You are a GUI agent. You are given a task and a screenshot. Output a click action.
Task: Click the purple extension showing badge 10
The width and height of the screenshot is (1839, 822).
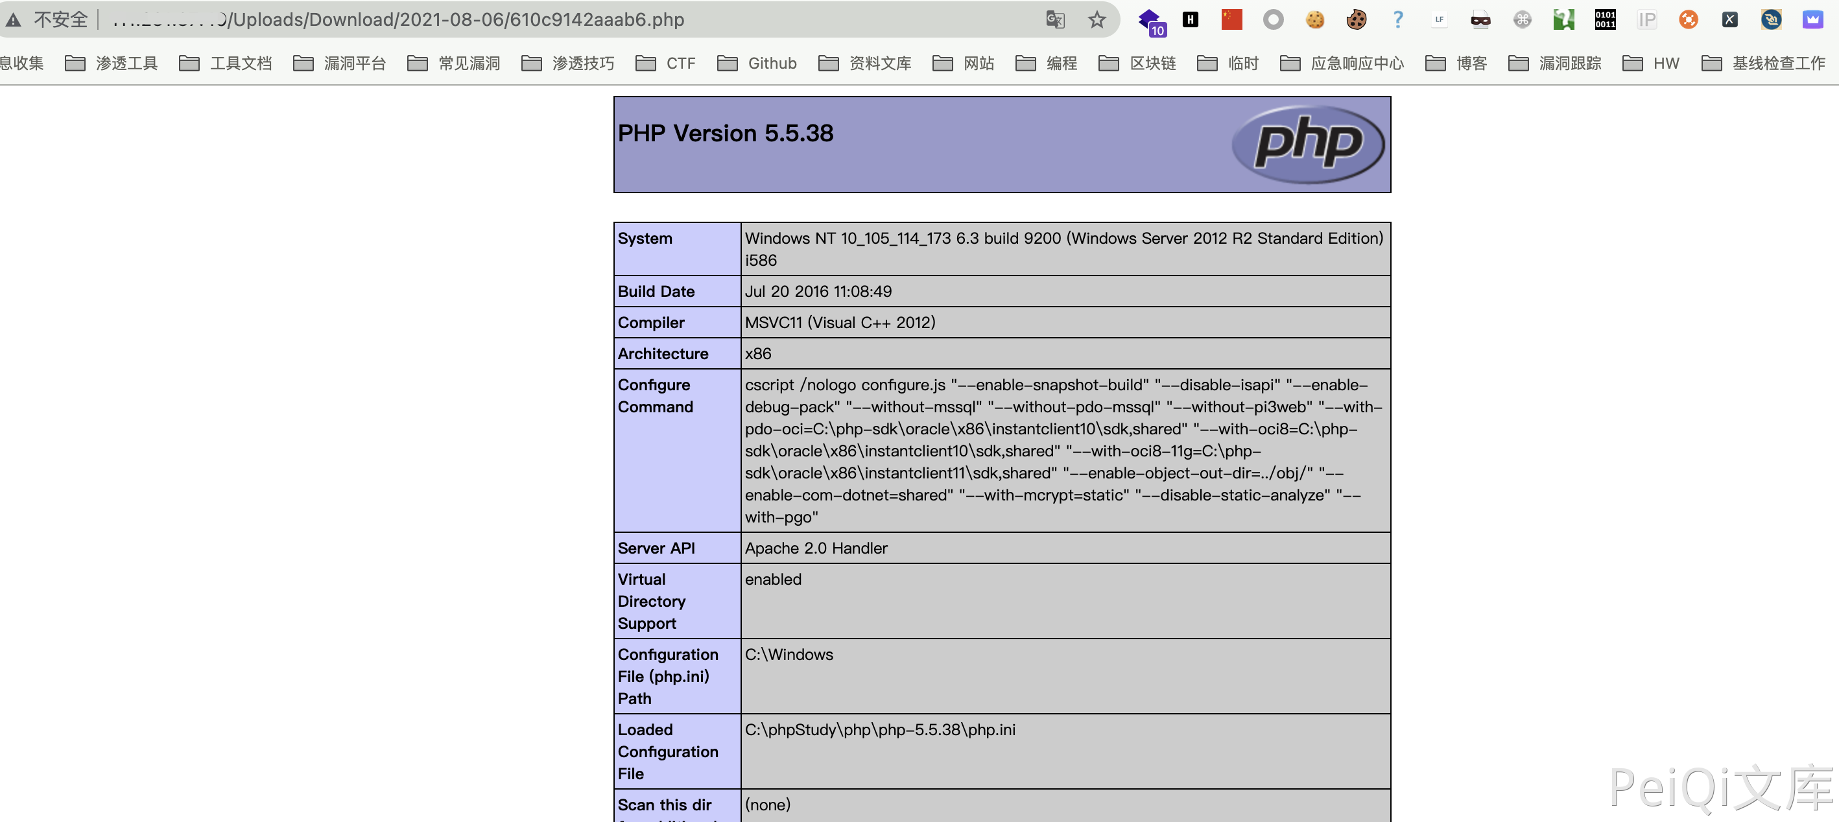pyautogui.click(x=1150, y=19)
